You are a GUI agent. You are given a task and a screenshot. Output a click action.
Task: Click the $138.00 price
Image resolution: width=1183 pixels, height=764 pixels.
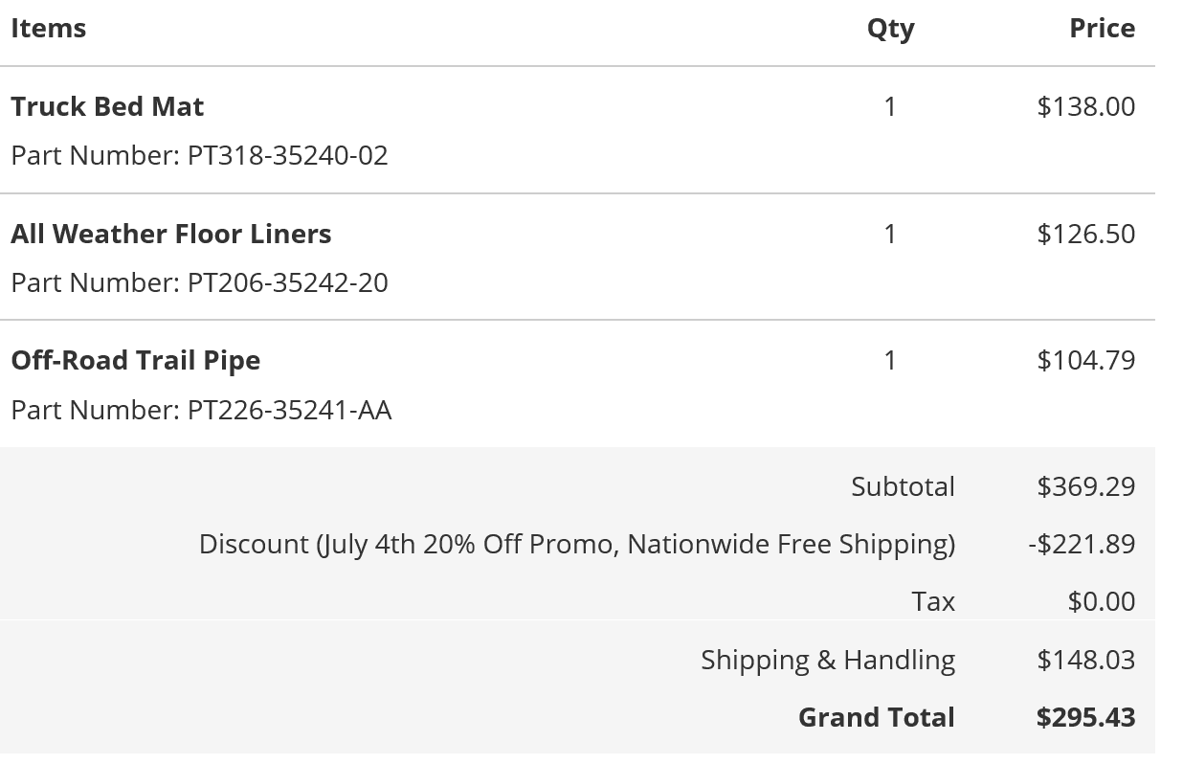click(1086, 106)
